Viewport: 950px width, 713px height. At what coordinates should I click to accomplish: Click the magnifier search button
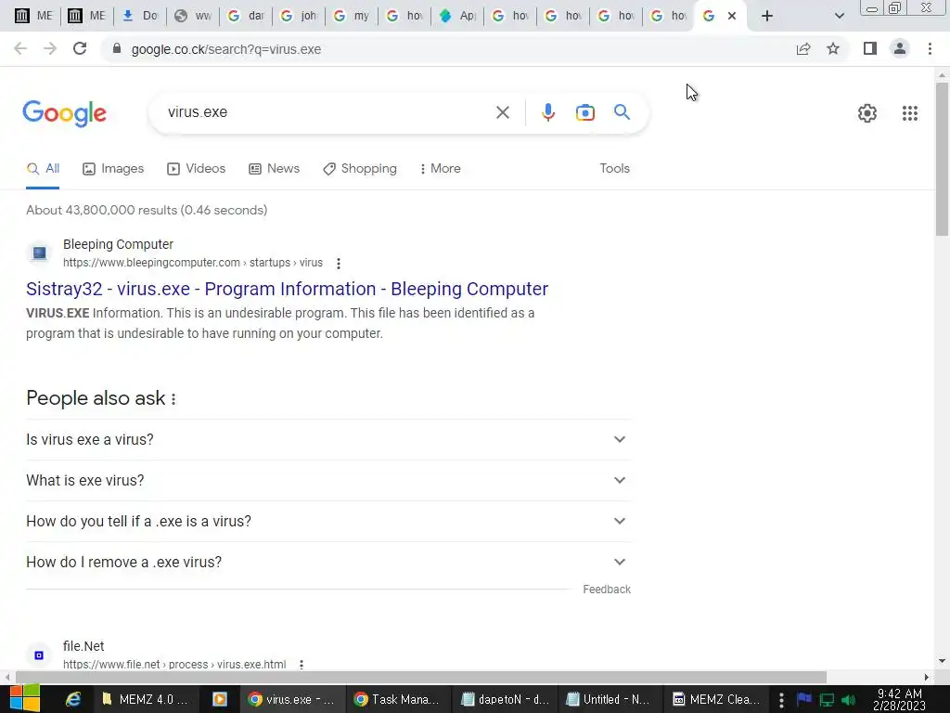pos(622,111)
